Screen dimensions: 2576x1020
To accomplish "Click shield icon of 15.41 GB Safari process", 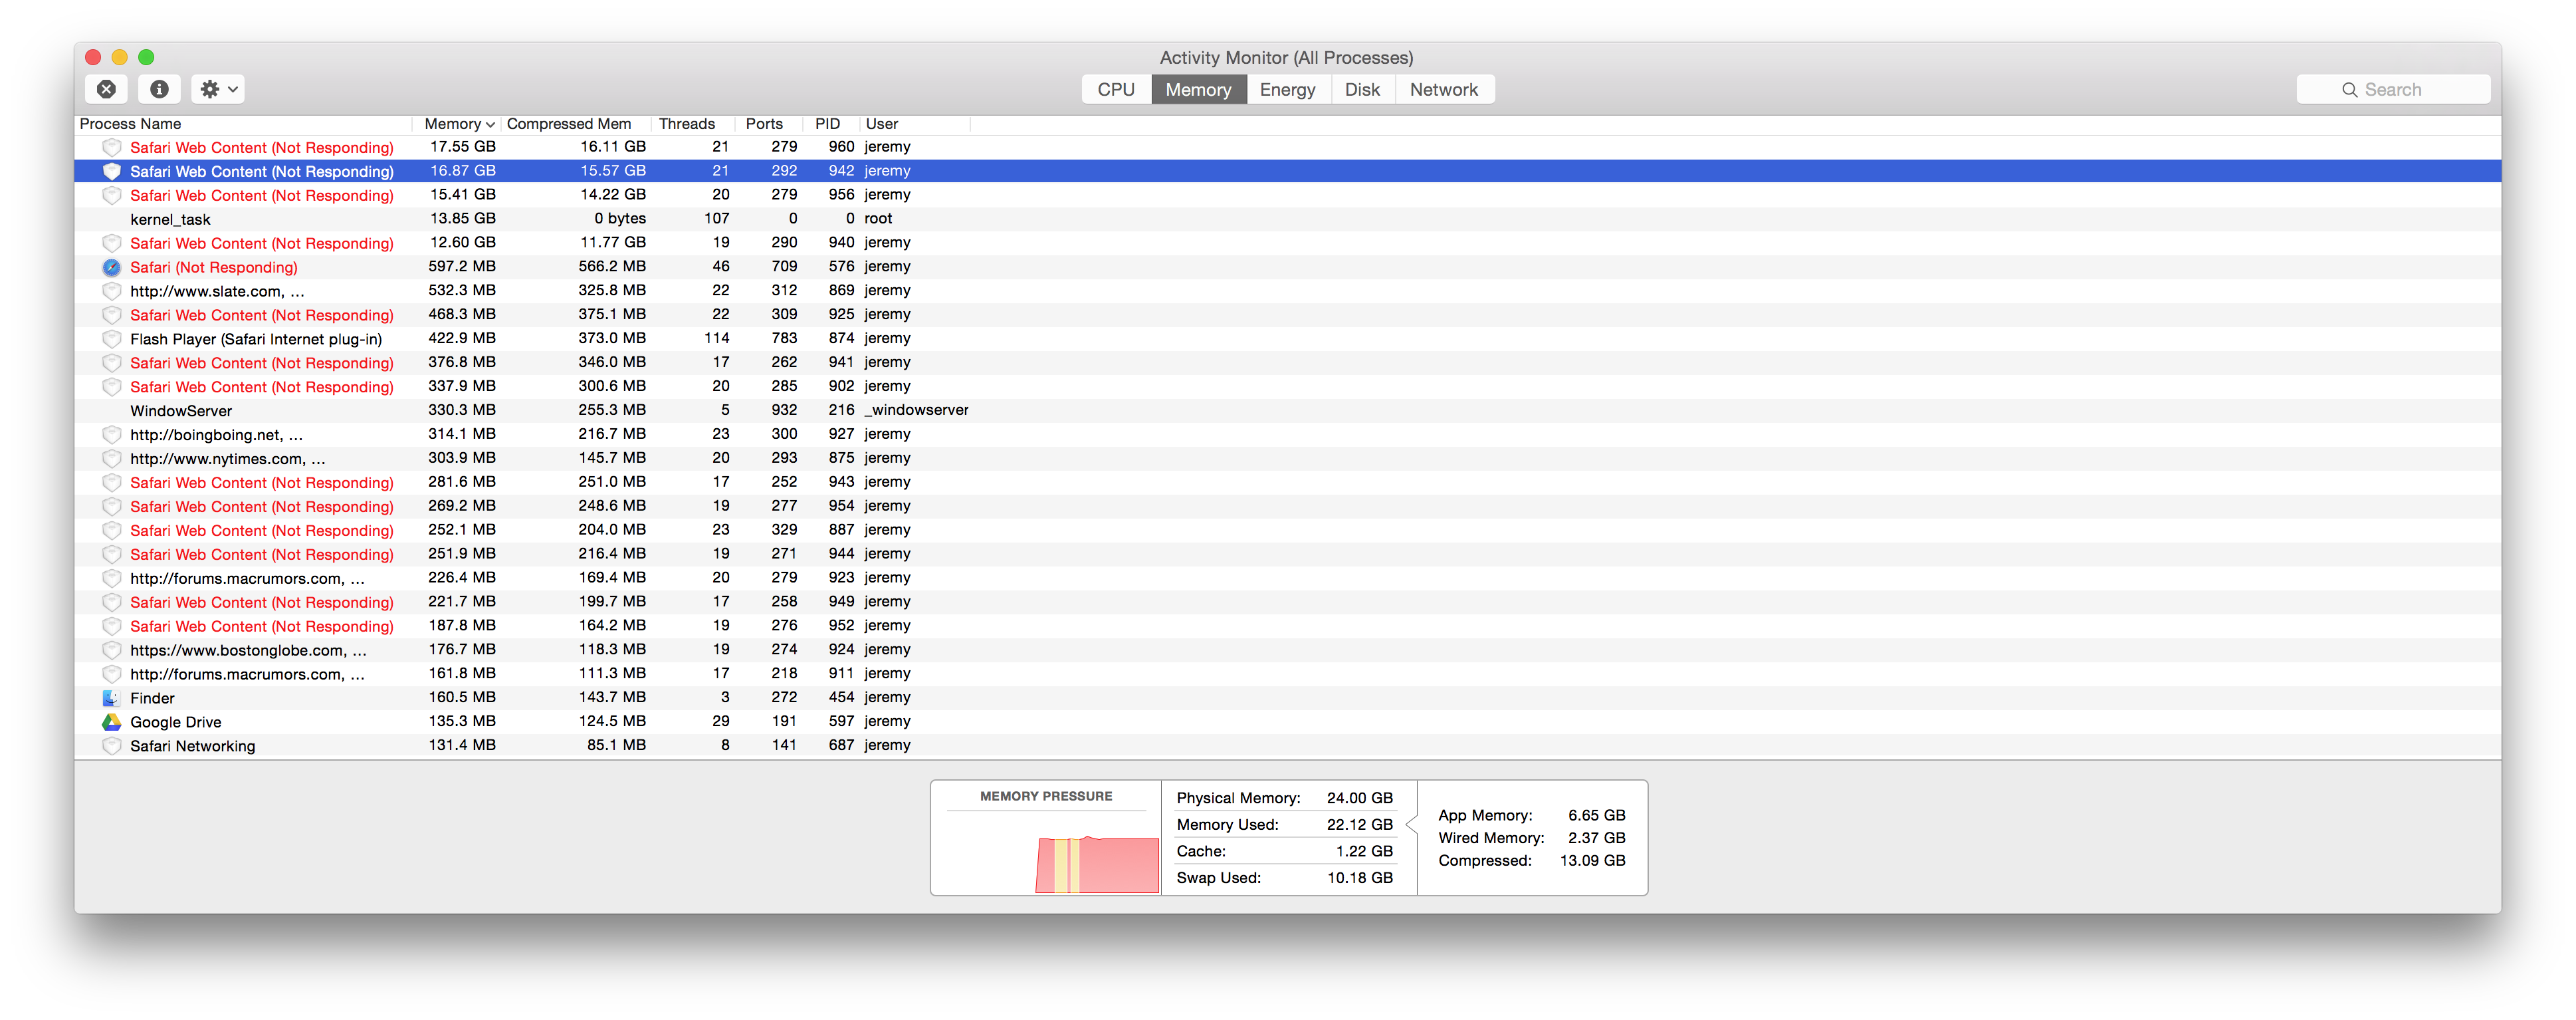I will click(111, 195).
